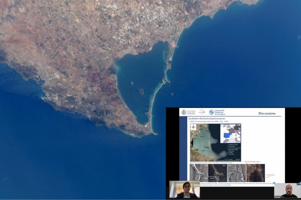Click the name label on right participant video
Viewport: 301px width, 200px height.
tap(280, 196)
